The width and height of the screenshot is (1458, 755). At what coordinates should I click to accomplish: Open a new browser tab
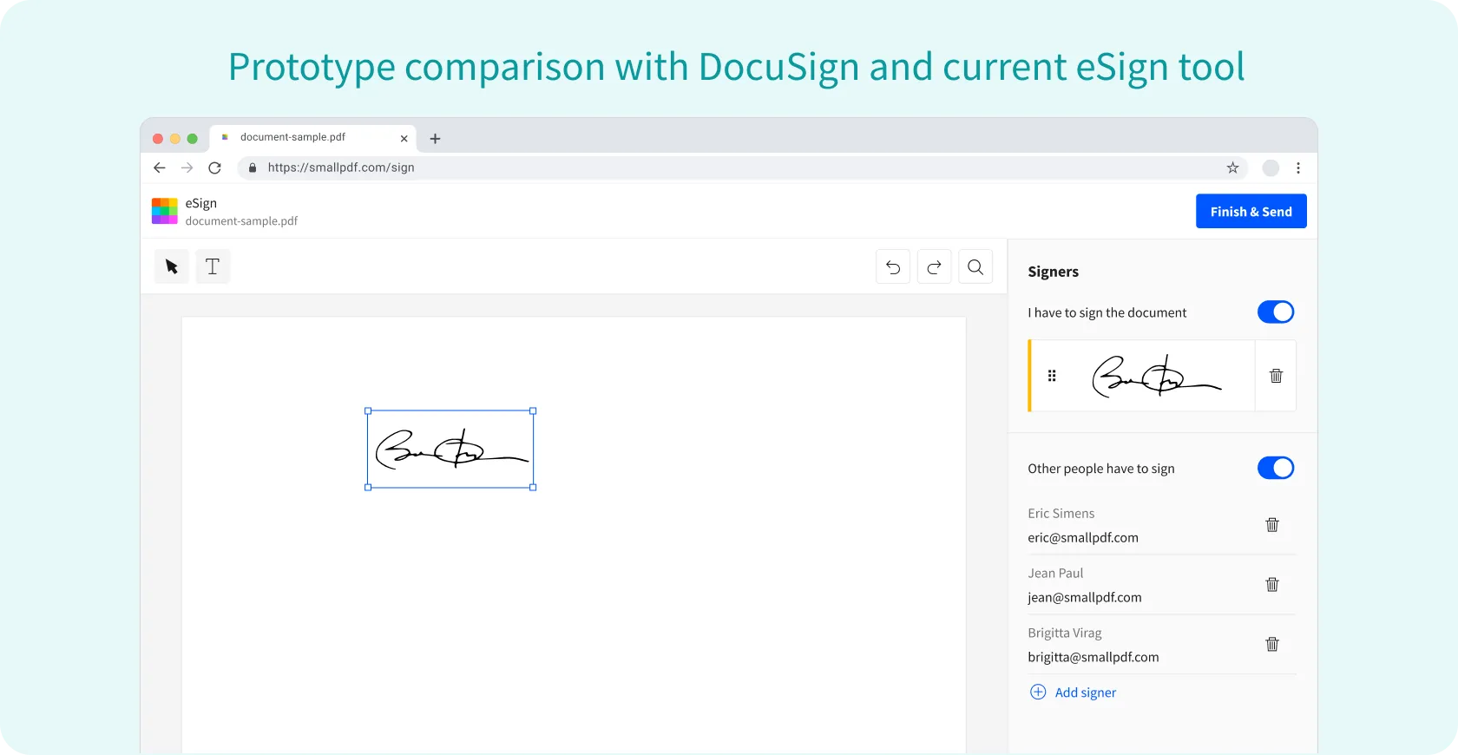pyautogui.click(x=436, y=139)
